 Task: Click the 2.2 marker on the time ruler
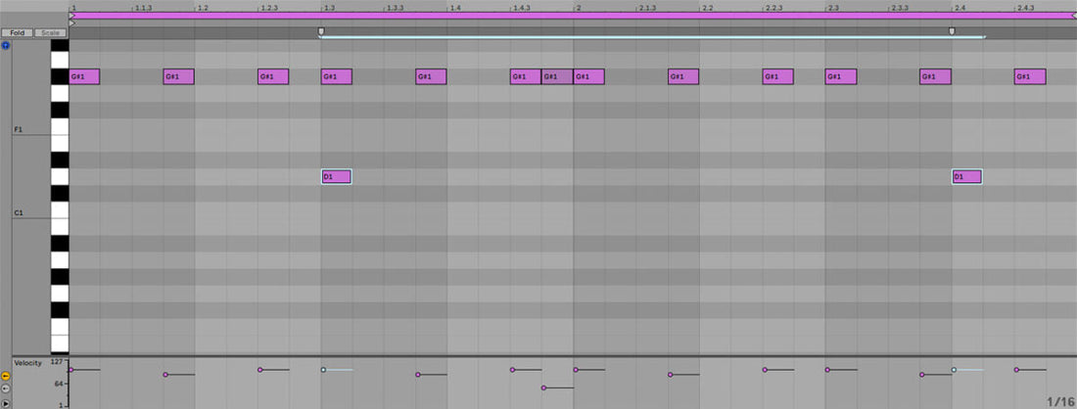pos(706,8)
